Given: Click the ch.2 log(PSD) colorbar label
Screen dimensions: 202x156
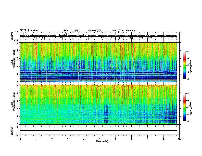Looking at the screenshot, I should pos(191,108).
